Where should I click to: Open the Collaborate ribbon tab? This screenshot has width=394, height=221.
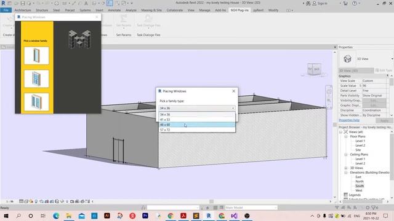(175, 10)
